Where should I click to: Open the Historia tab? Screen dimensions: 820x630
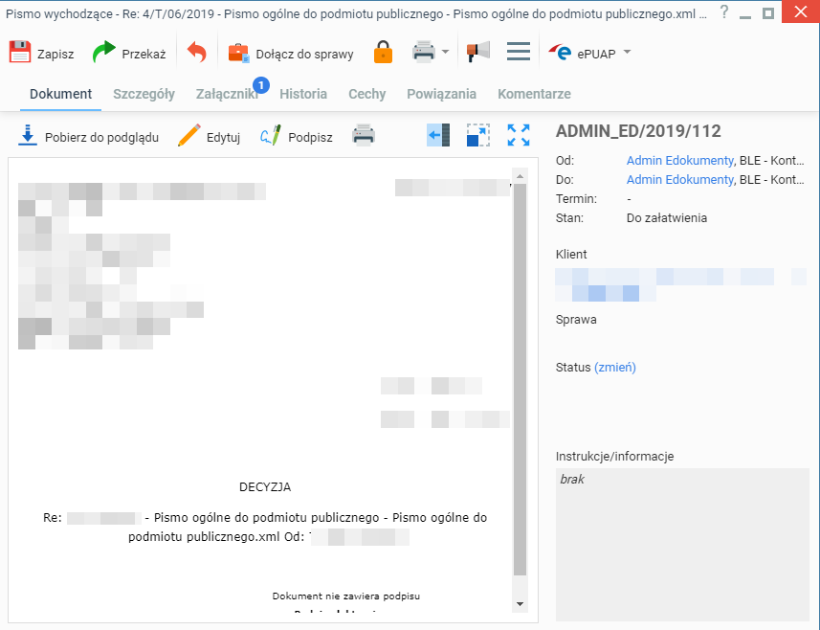tap(303, 94)
